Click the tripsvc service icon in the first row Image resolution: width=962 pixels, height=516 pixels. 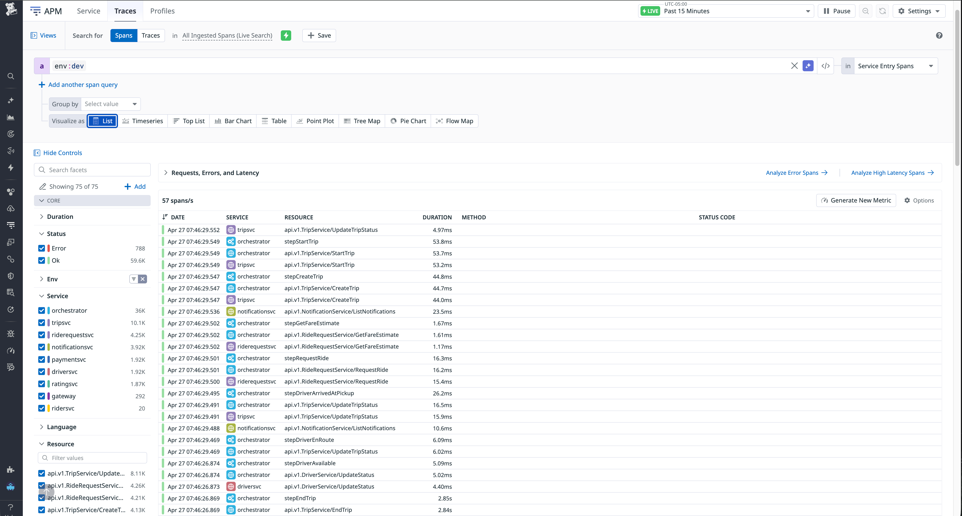click(x=231, y=230)
